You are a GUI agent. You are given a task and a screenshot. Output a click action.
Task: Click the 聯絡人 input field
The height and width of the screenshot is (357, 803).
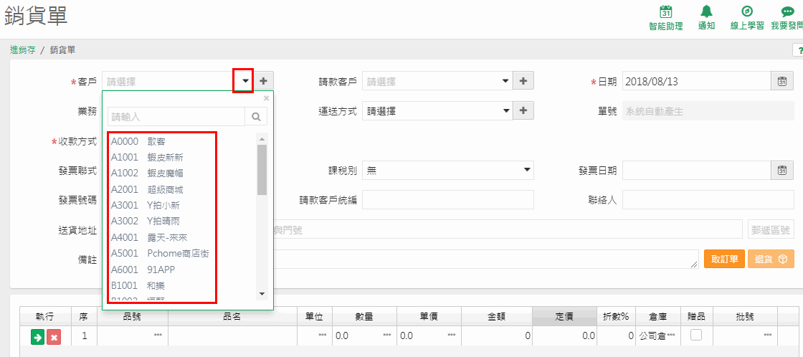pos(708,200)
